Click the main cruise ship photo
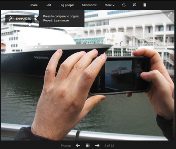176x149 pixels. 88,75
